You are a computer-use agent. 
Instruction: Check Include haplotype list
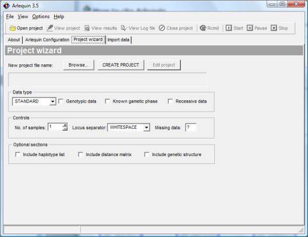[x=18, y=154]
